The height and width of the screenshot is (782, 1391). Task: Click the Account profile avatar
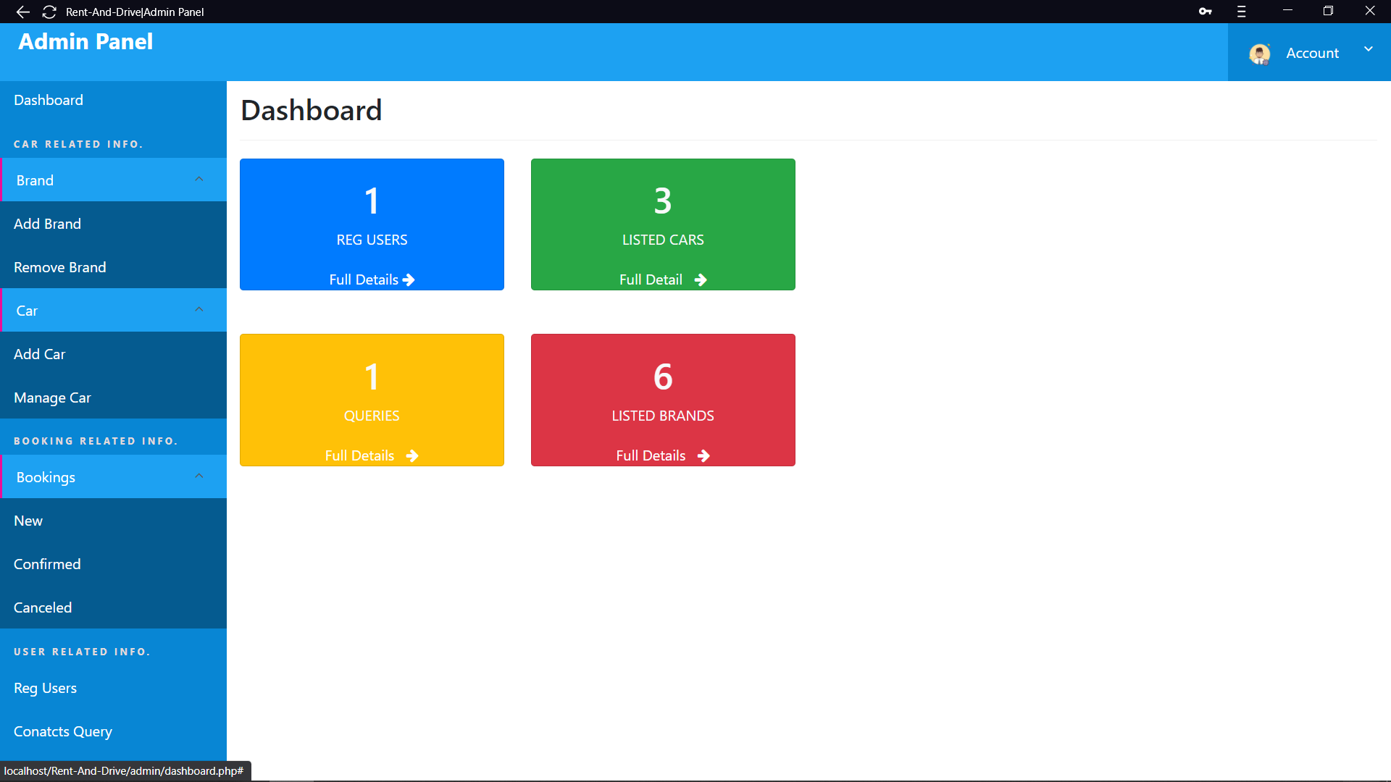(x=1259, y=53)
